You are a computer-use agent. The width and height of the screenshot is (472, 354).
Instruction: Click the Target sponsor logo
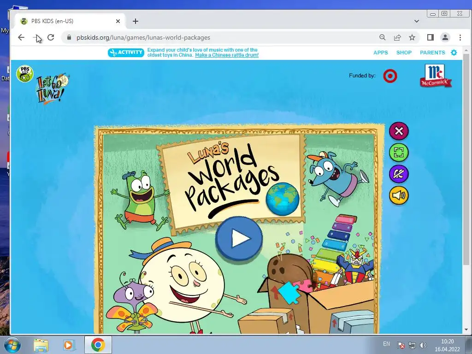(390, 76)
